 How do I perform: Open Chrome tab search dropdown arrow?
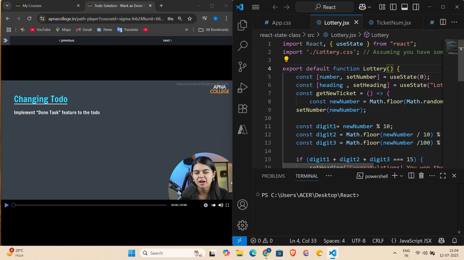7,6
